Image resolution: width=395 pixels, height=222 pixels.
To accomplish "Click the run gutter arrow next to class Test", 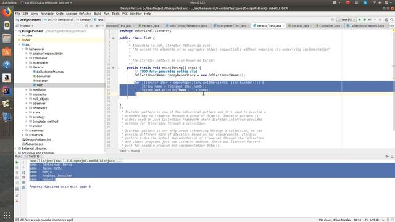I will [x=114, y=38].
